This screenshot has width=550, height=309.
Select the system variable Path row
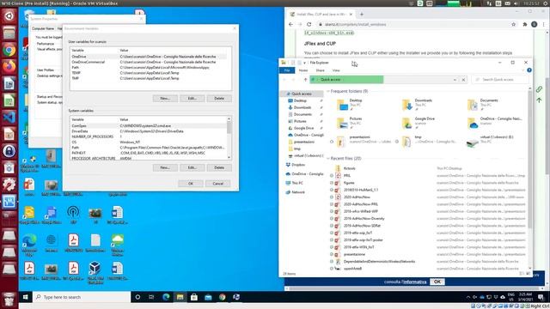(x=149, y=148)
